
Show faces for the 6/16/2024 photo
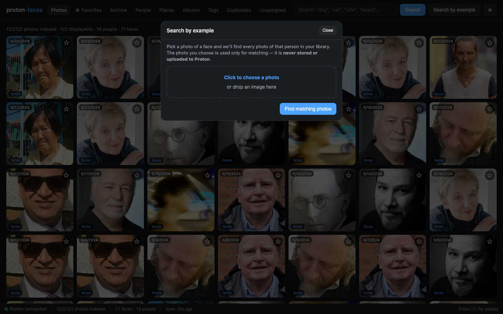click(x=156, y=226)
